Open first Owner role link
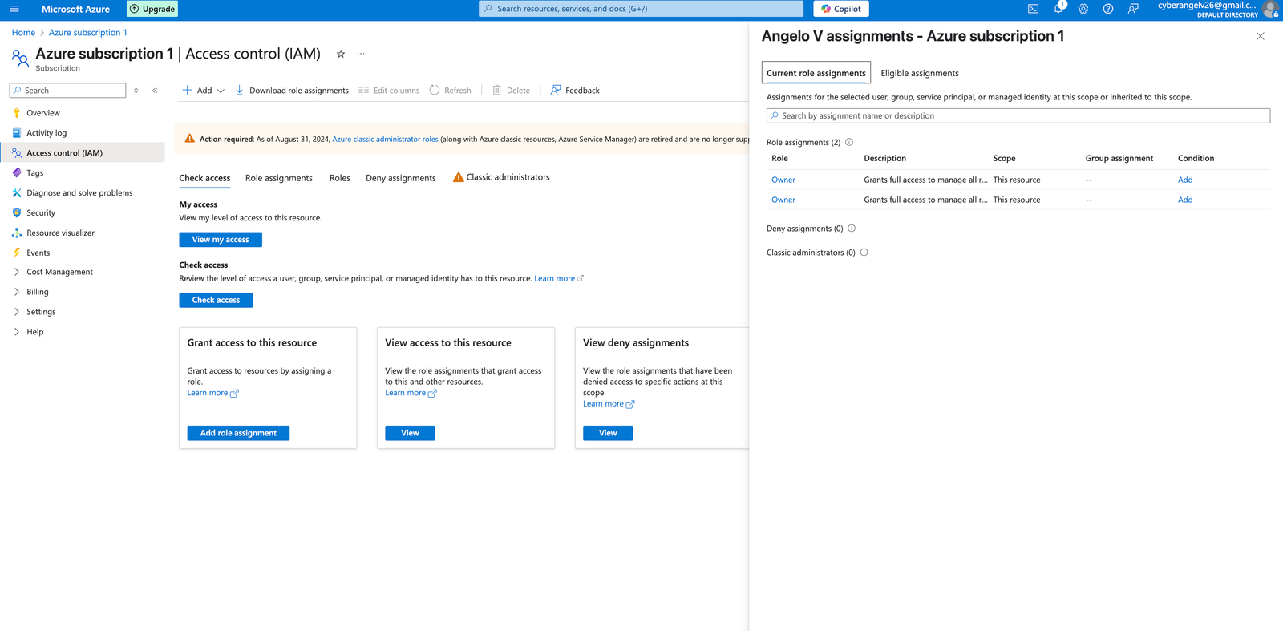 (783, 180)
